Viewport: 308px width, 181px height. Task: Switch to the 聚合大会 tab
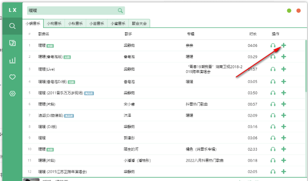pos(139,24)
